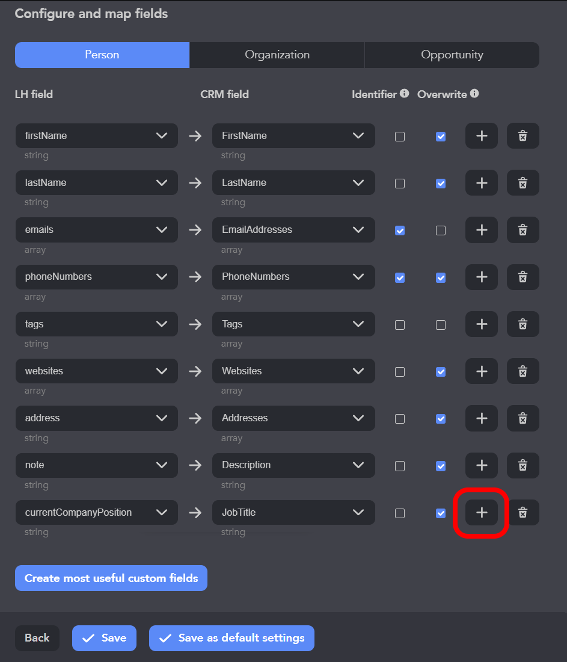567x662 pixels.
Task: Open the Identifier info tooltip icon
Action: (405, 94)
